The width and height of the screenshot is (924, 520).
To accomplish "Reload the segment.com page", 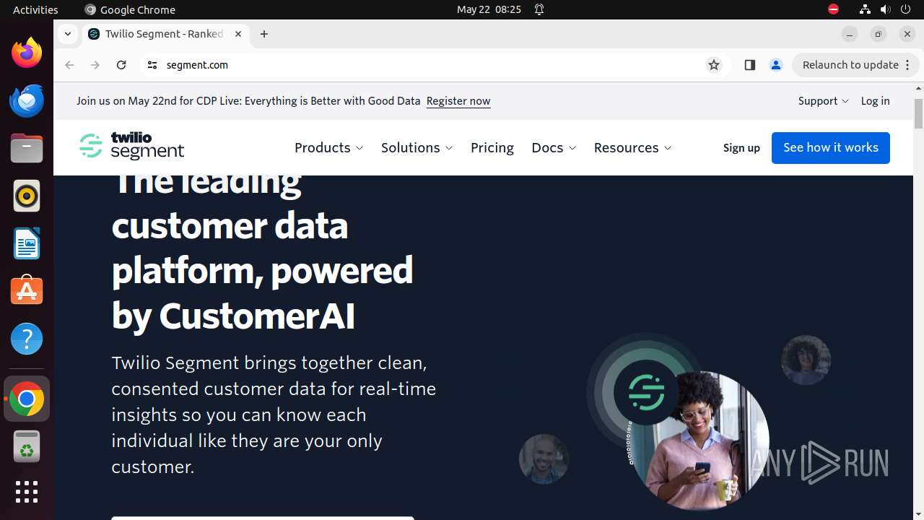I will coord(121,65).
